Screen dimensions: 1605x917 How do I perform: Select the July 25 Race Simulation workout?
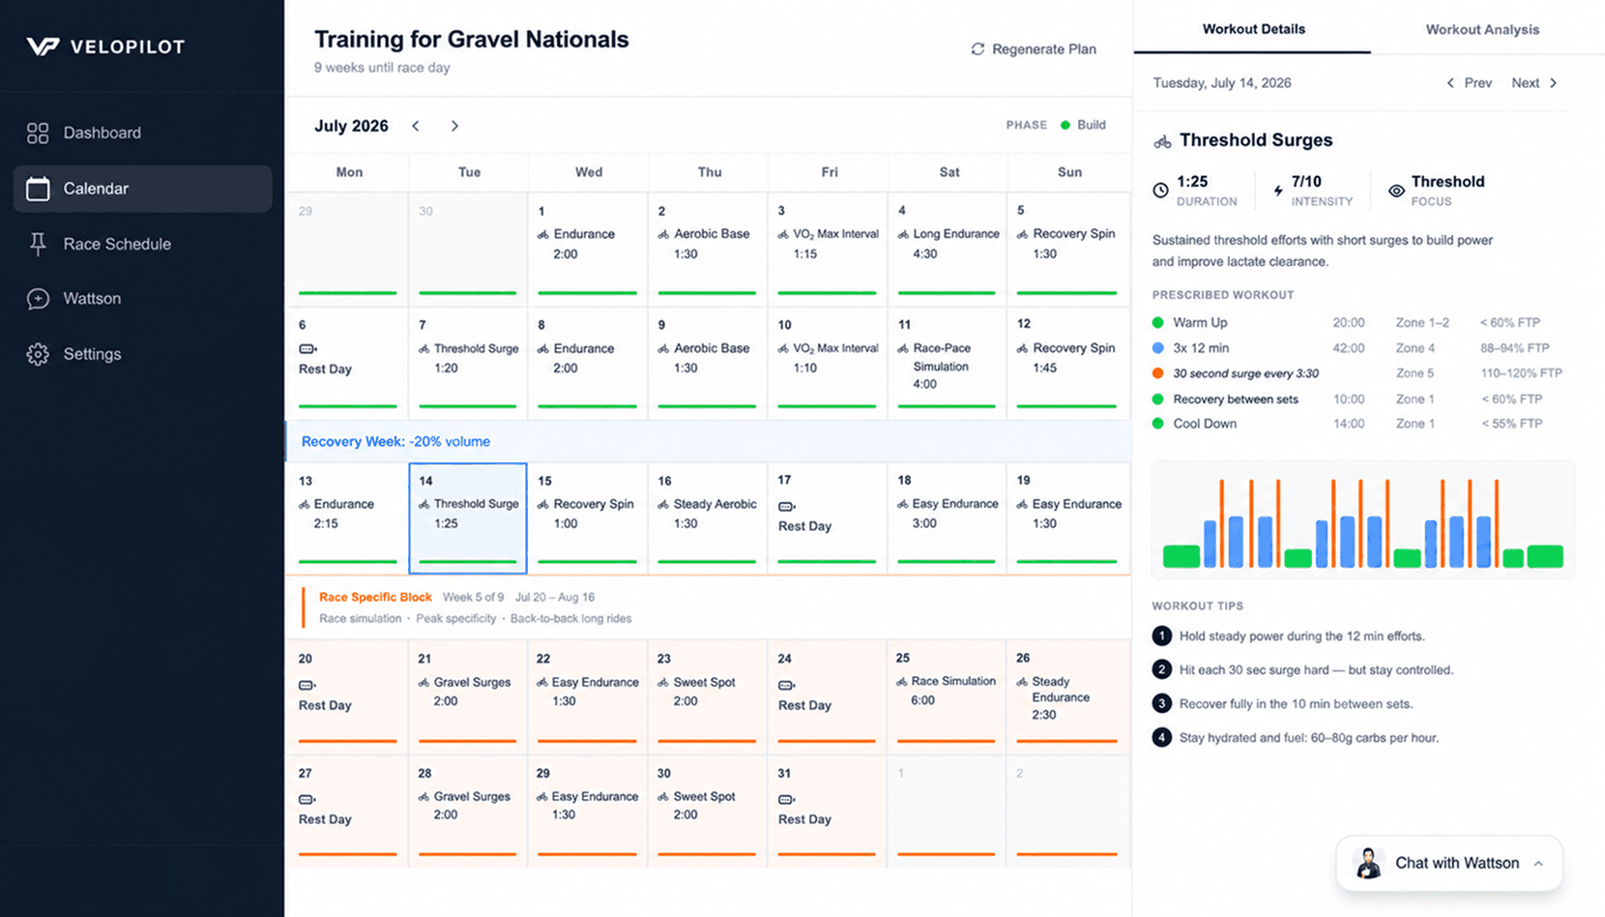coord(948,696)
